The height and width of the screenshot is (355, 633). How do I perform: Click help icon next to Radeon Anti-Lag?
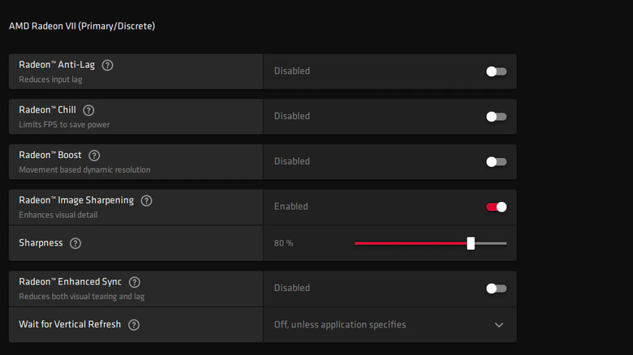tap(107, 65)
